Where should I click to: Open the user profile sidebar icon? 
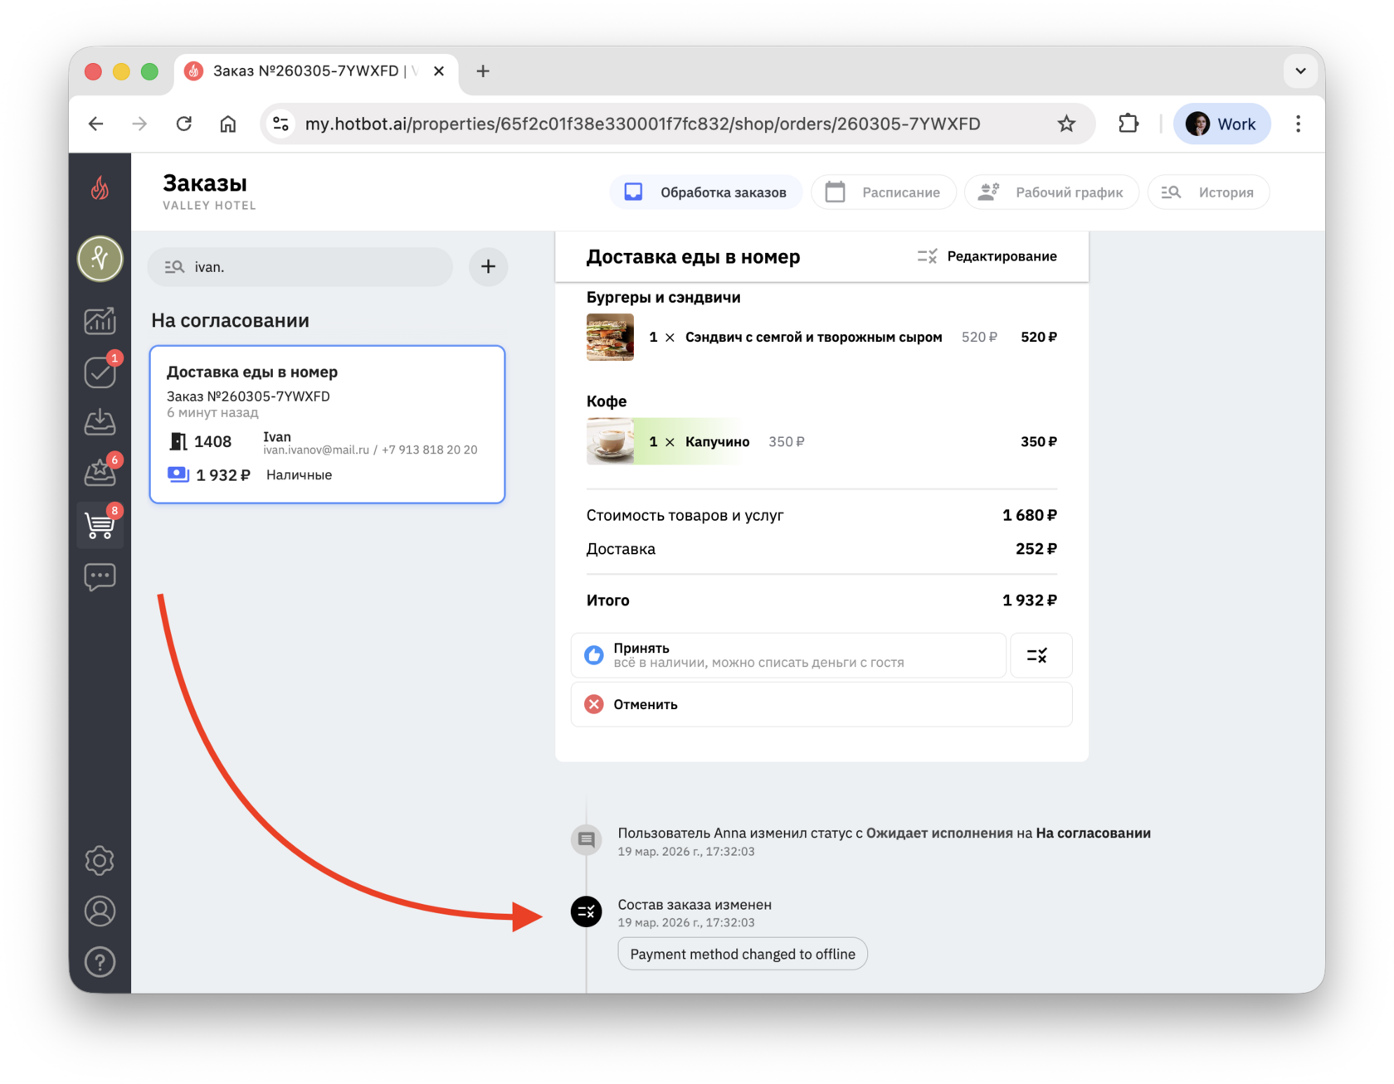click(100, 911)
